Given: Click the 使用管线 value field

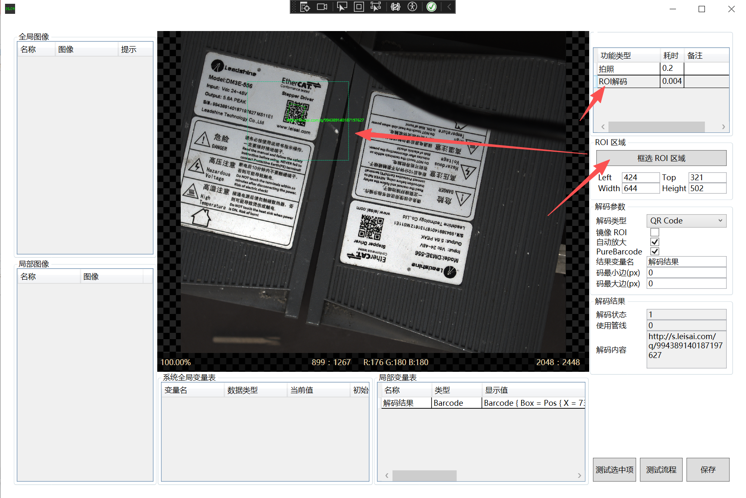Looking at the screenshot, I should tap(686, 325).
